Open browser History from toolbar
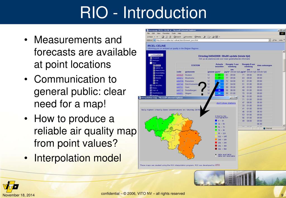 204,37
